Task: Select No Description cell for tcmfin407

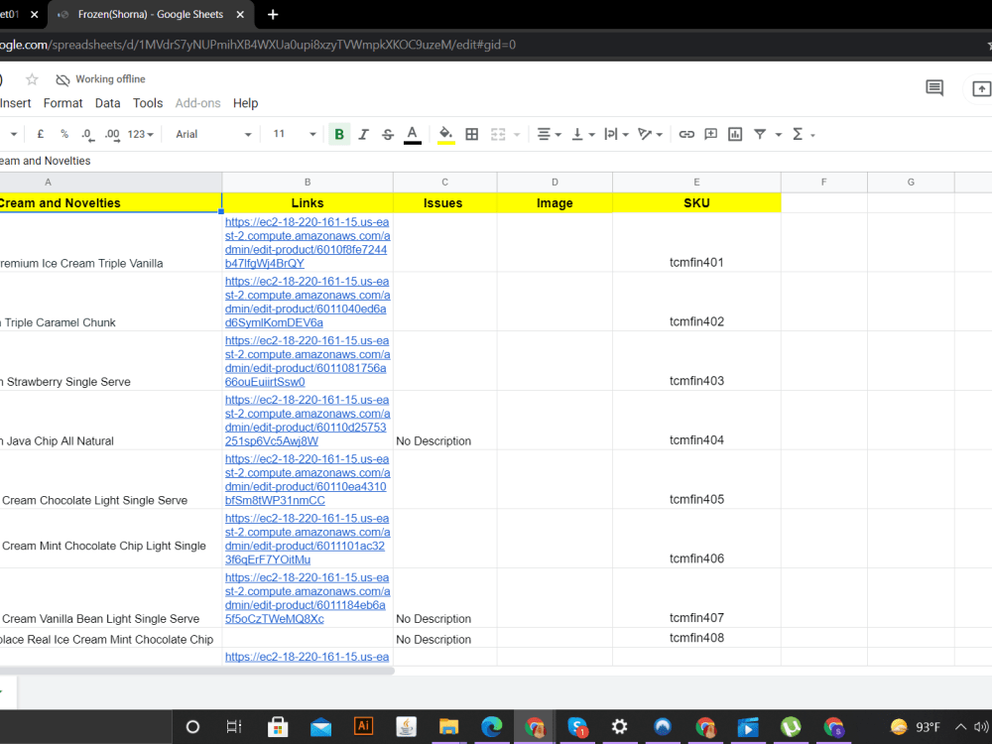Action: coord(444,598)
